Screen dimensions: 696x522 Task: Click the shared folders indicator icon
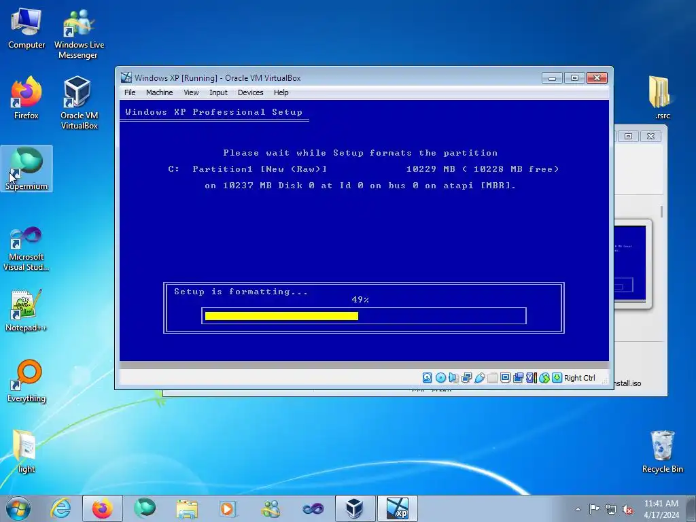click(x=492, y=378)
